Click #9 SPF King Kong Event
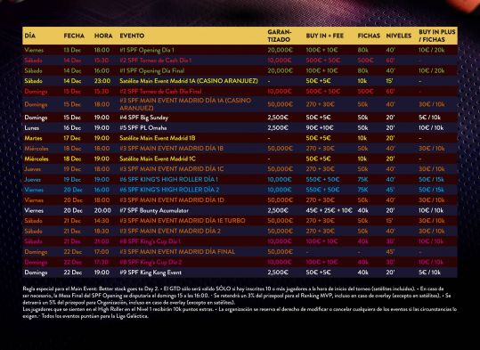The image size is (480, 350). click(151, 273)
